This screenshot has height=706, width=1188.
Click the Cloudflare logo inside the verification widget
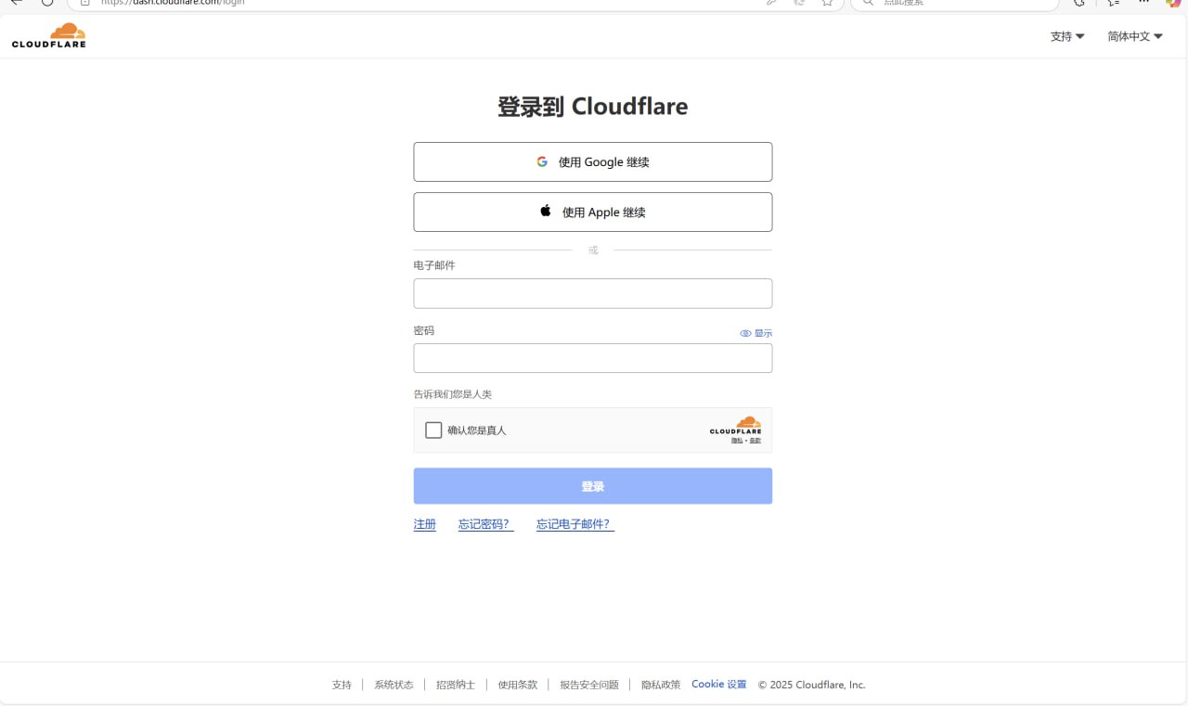tap(735, 426)
